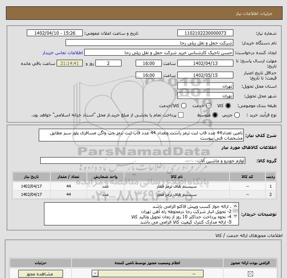This screenshot has width=287, height=278.
Task: Click row 2 quantity 44
Action: pos(69,194)
